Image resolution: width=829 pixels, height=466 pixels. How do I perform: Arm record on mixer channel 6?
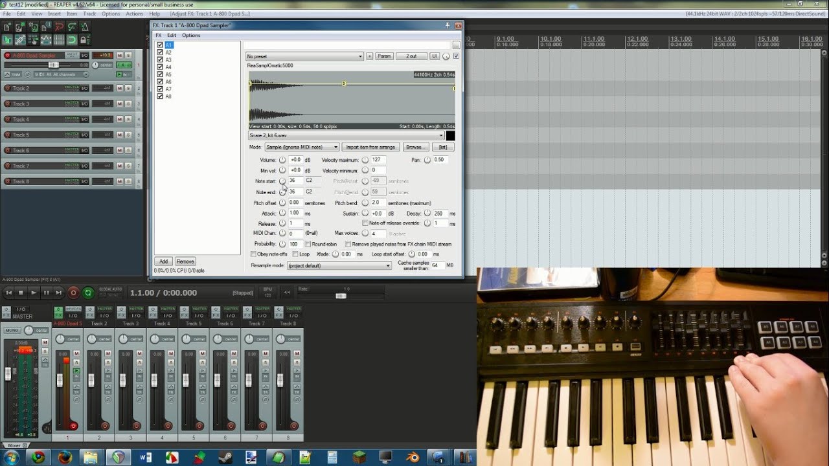click(231, 425)
